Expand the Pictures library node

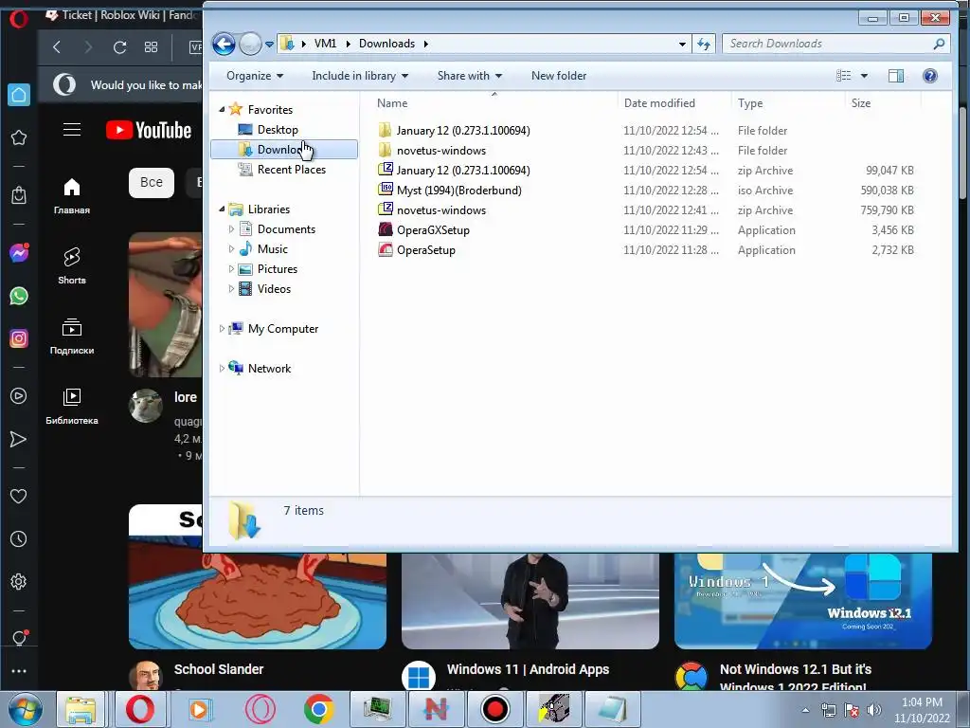coord(231,268)
